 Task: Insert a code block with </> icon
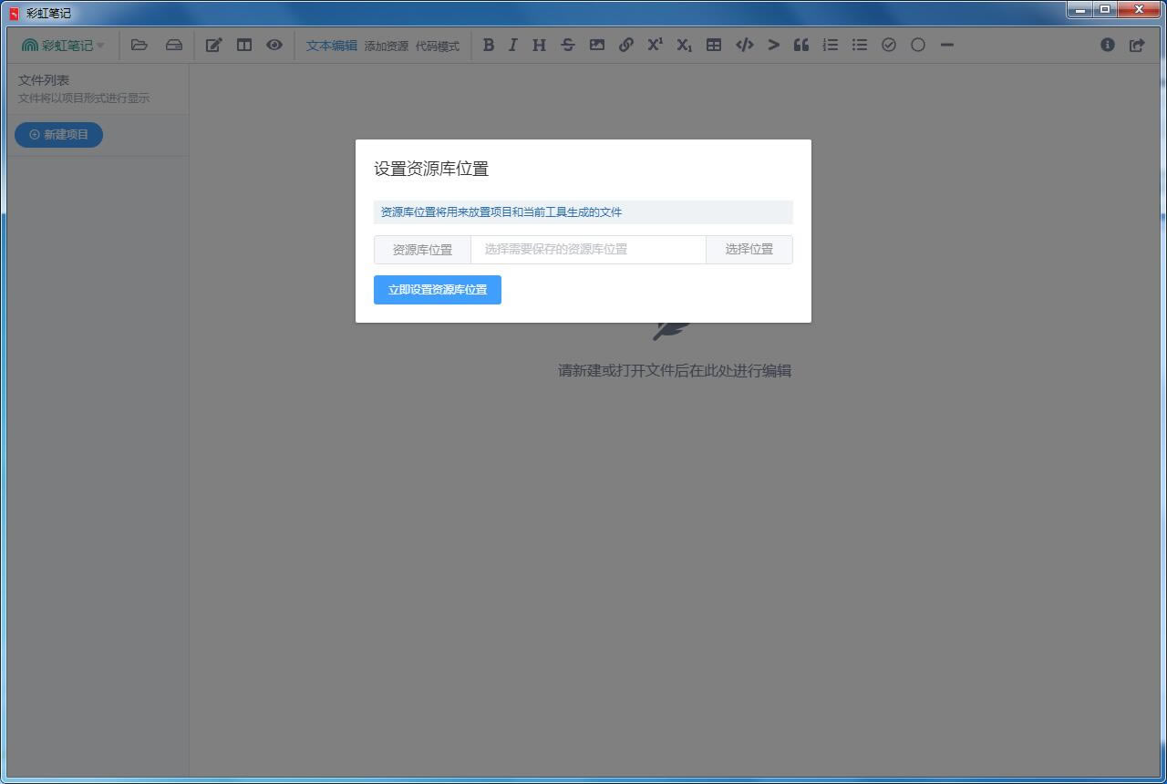(x=744, y=45)
